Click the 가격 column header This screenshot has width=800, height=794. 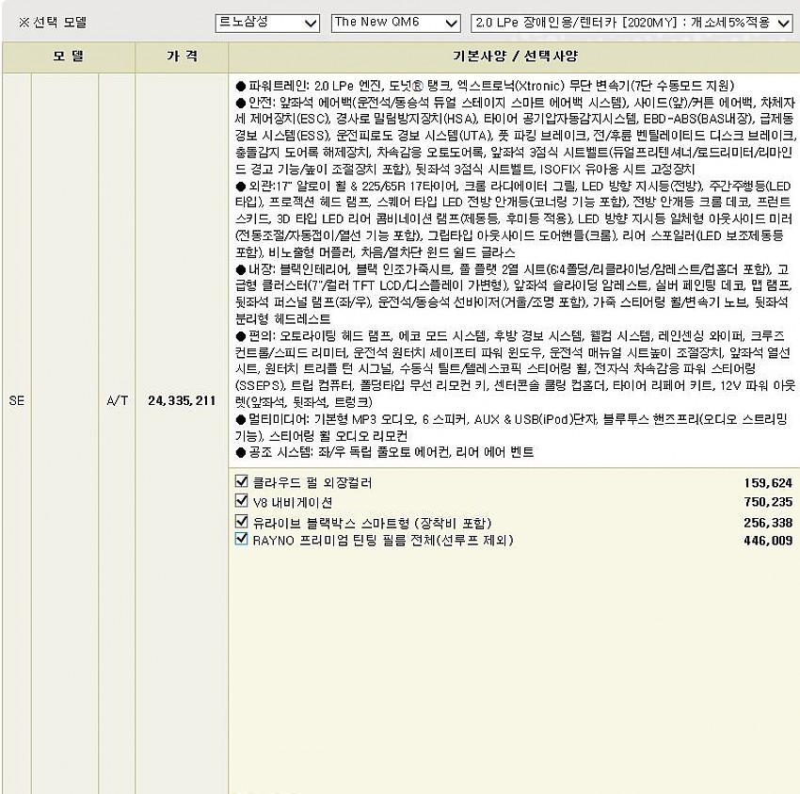(182, 57)
